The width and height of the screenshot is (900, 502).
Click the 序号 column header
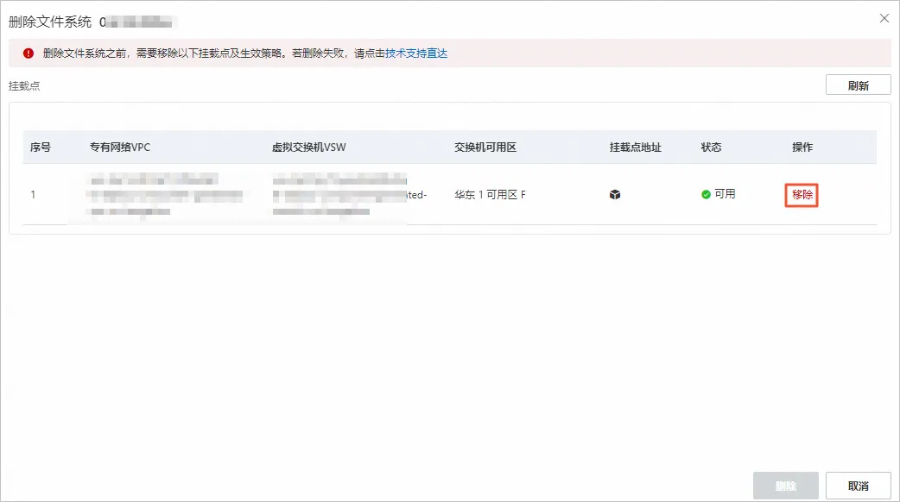41,147
